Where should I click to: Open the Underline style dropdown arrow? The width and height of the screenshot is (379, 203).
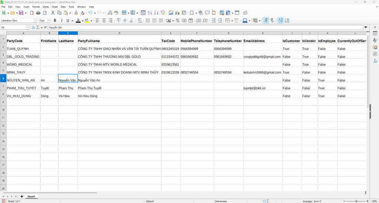(72, 21)
